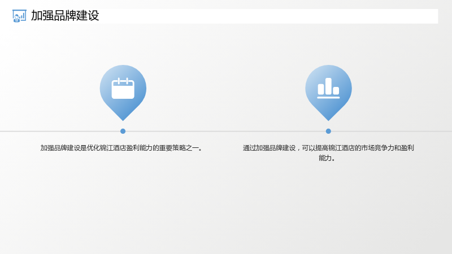This screenshot has width=452, height=254.
Task: Select the right blue timeline dot
Action: point(328,132)
